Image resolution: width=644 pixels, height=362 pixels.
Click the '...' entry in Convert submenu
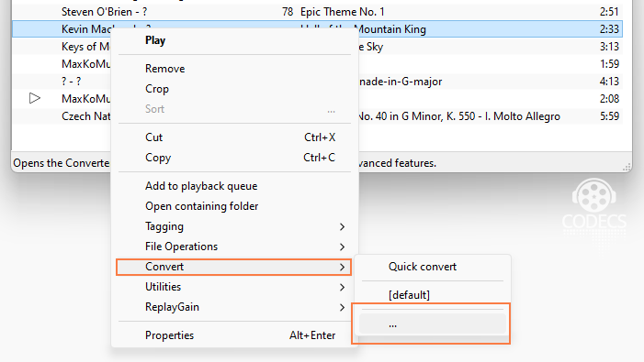pyautogui.click(x=432, y=324)
